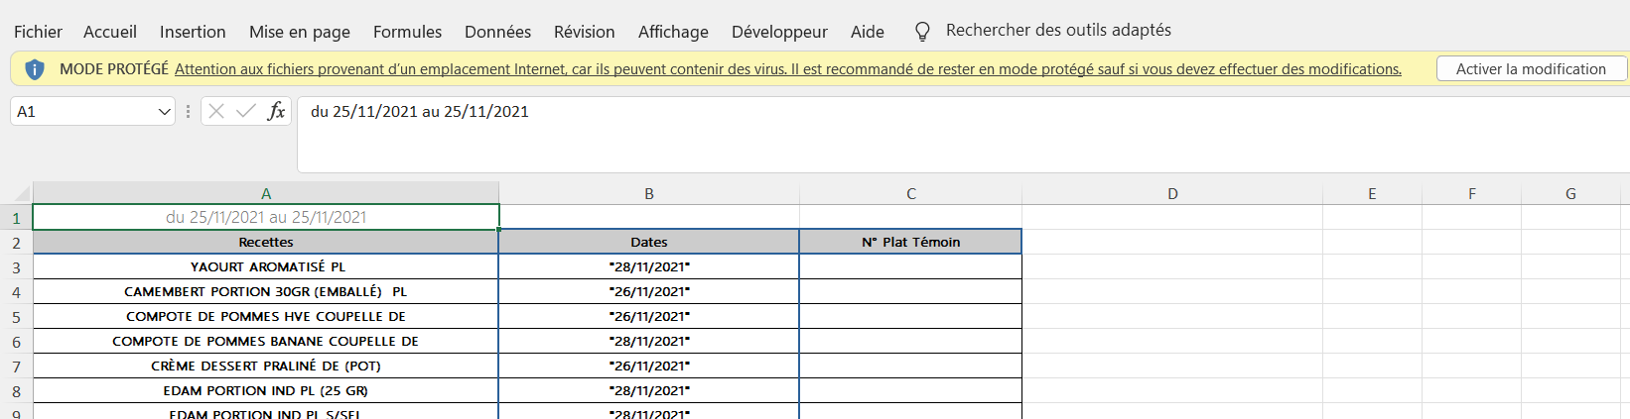Select the YAOURT AROMATISÉ PL cell
This screenshot has height=419, width=1630.
pyautogui.click(x=267, y=266)
